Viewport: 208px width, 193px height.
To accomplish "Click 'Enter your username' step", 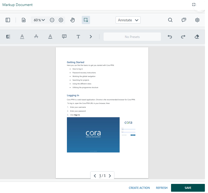I will (x=78, y=107).
